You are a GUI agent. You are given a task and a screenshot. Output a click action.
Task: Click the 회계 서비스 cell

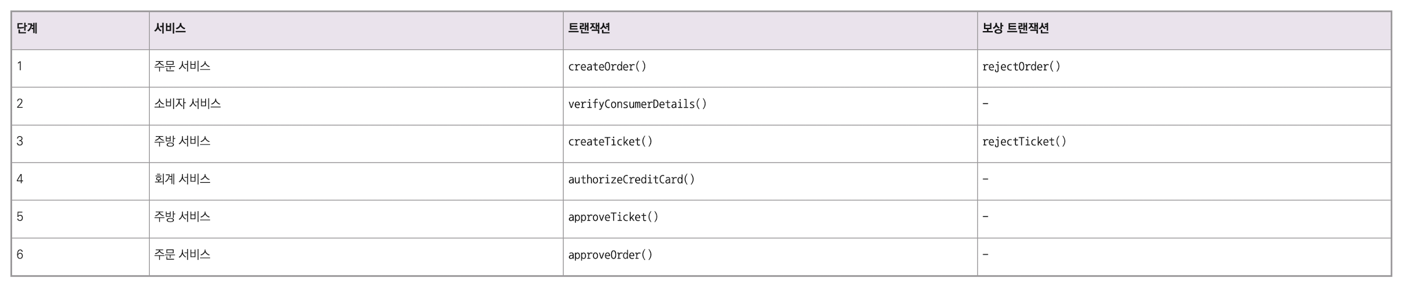coord(182,180)
